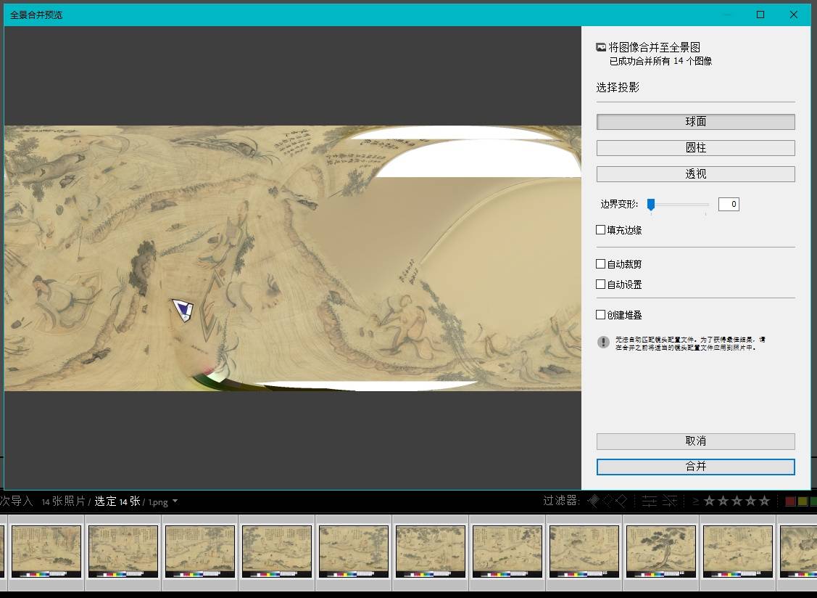This screenshot has height=598, width=817.
Task: Enable the 创建堆叠 checkbox
Action: point(600,315)
